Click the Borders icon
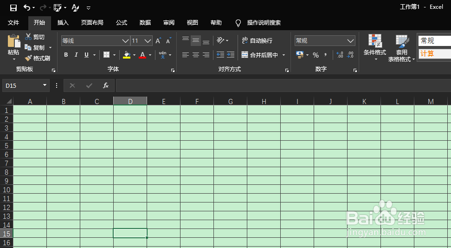This screenshot has width=451, height=248. click(x=106, y=55)
